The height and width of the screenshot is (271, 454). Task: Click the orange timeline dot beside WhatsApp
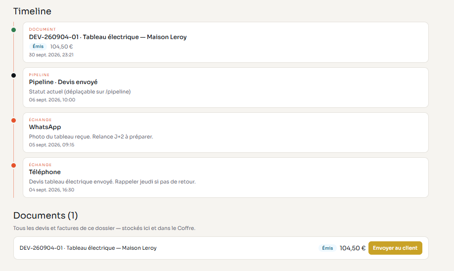click(14, 121)
